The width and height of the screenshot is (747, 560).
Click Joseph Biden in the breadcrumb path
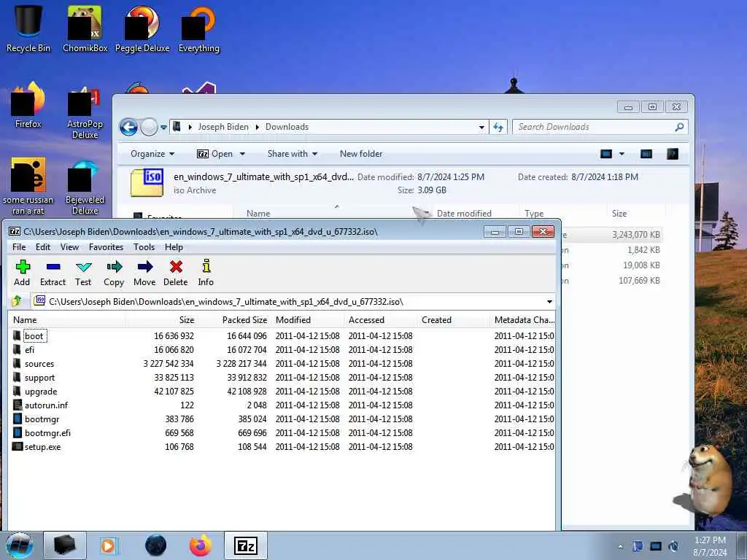click(223, 127)
